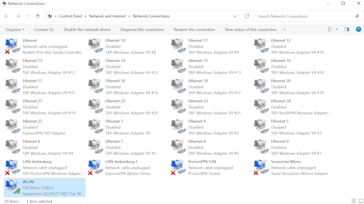Go up one folder level
Screen dimensions: 364x204
[38, 16]
